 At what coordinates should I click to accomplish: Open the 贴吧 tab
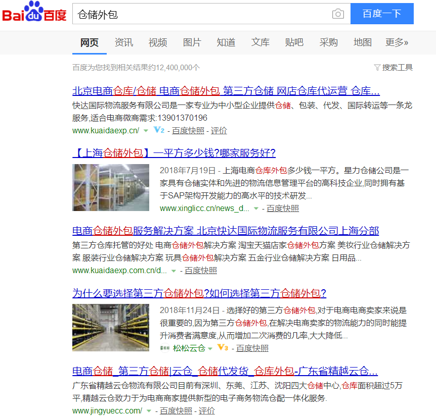(x=294, y=42)
